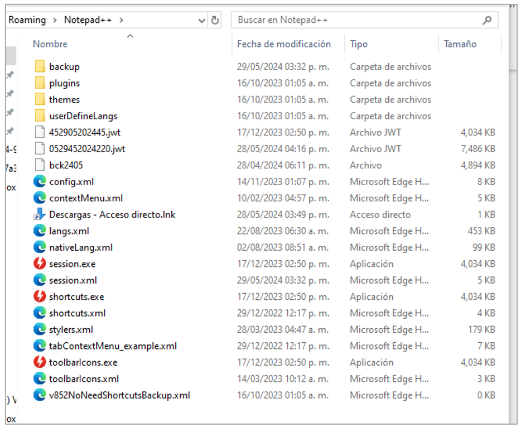The width and height of the screenshot is (521, 428).
Task: Click the Edge icon for stylers.xml
Action: 40,329
